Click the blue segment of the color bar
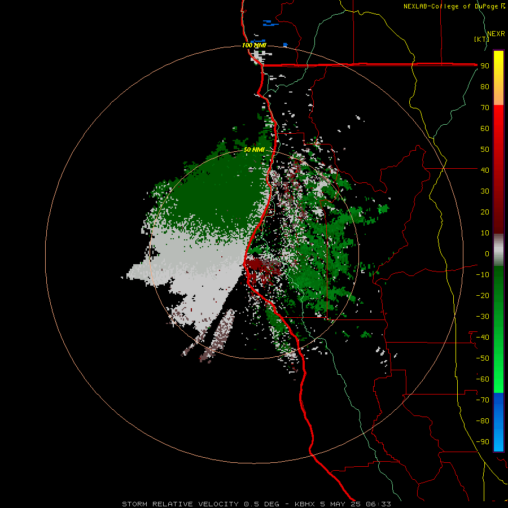 [x=498, y=422]
